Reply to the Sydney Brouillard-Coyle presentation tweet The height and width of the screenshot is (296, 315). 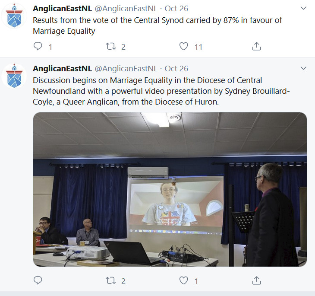pos(38,280)
